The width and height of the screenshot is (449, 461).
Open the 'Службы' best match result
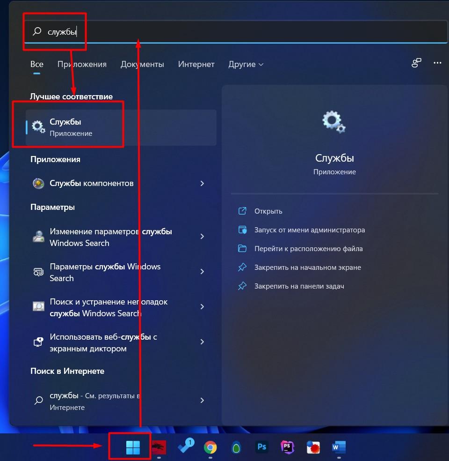coord(121,127)
